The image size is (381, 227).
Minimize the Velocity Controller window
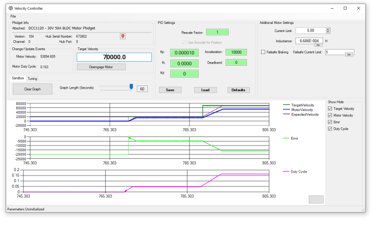332,8
